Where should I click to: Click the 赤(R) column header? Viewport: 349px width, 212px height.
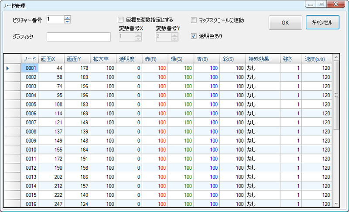pos(155,58)
